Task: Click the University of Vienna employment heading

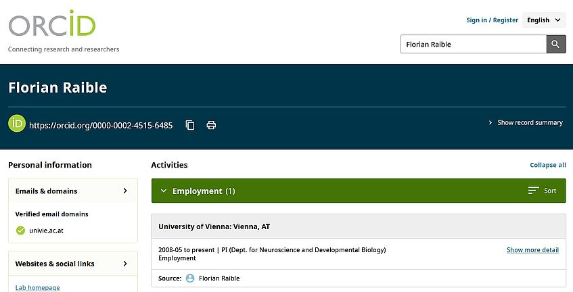Action: point(214,226)
